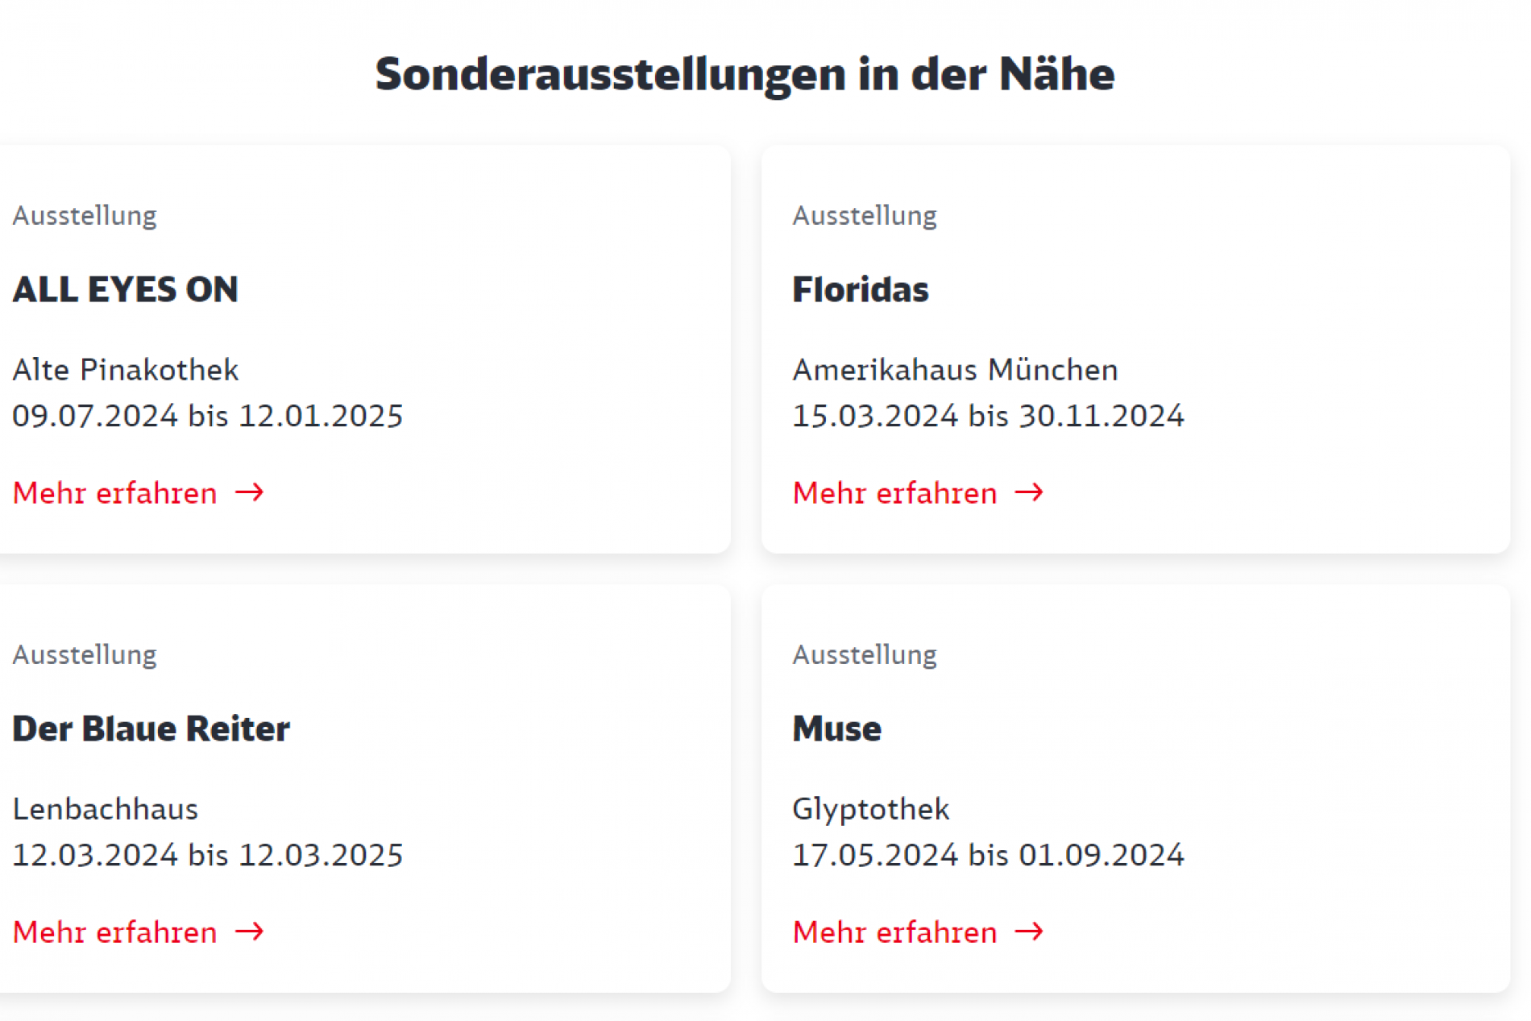This screenshot has width=1531, height=1021.
Task: Select the "Muse" exhibition title
Action: point(836,728)
